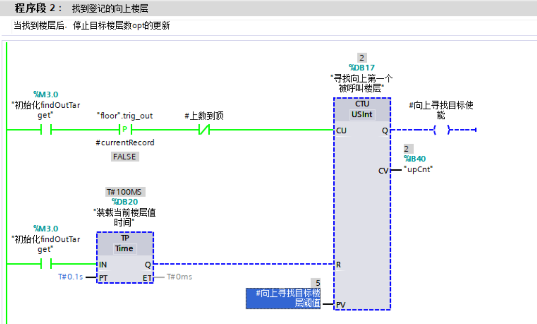The height and width of the screenshot is (324, 537).
Task: Click the CU input pin of CTU
Action: click(341, 130)
